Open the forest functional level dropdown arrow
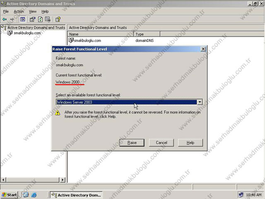Viewport: 265px width, 199px height. [x=200, y=102]
